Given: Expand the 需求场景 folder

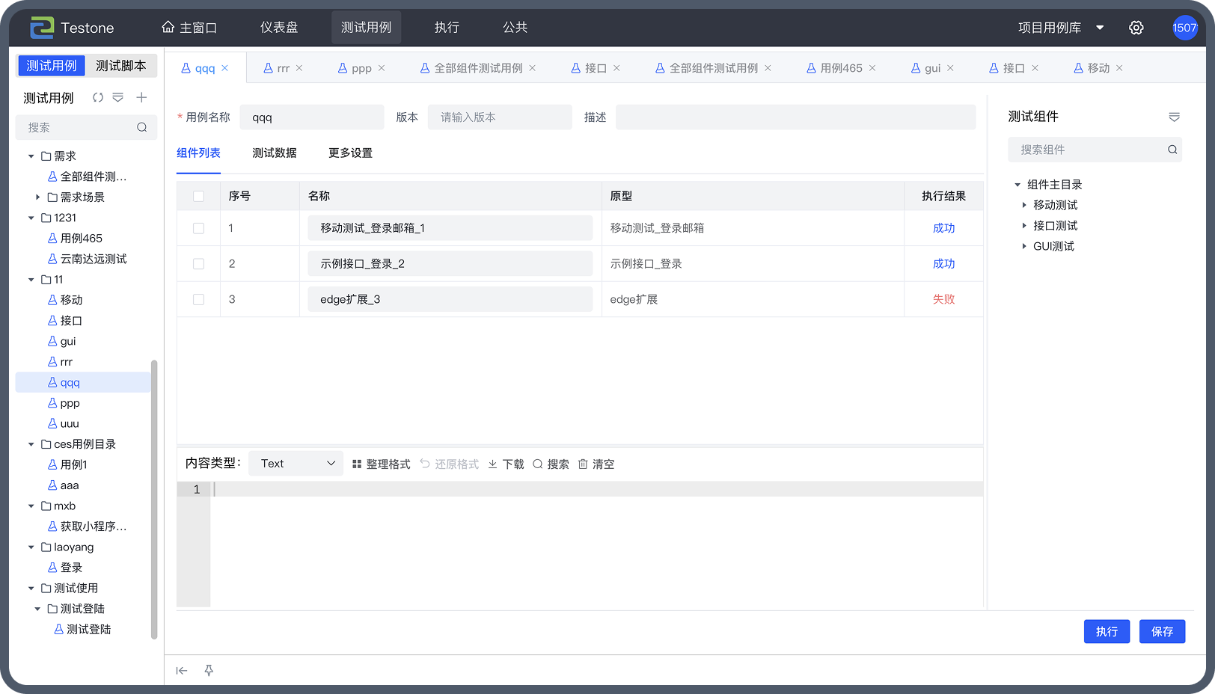Looking at the screenshot, I should pos(38,197).
